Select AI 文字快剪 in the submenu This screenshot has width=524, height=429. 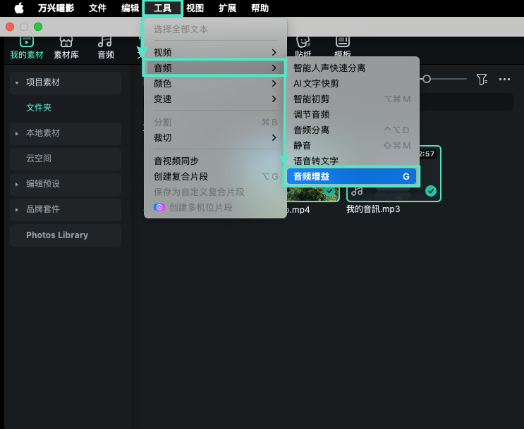pyautogui.click(x=351, y=83)
